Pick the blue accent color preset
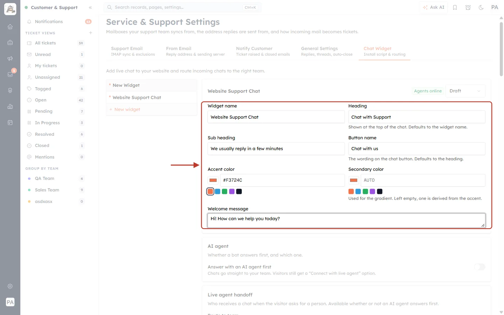The image size is (504, 315). (x=217, y=191)
